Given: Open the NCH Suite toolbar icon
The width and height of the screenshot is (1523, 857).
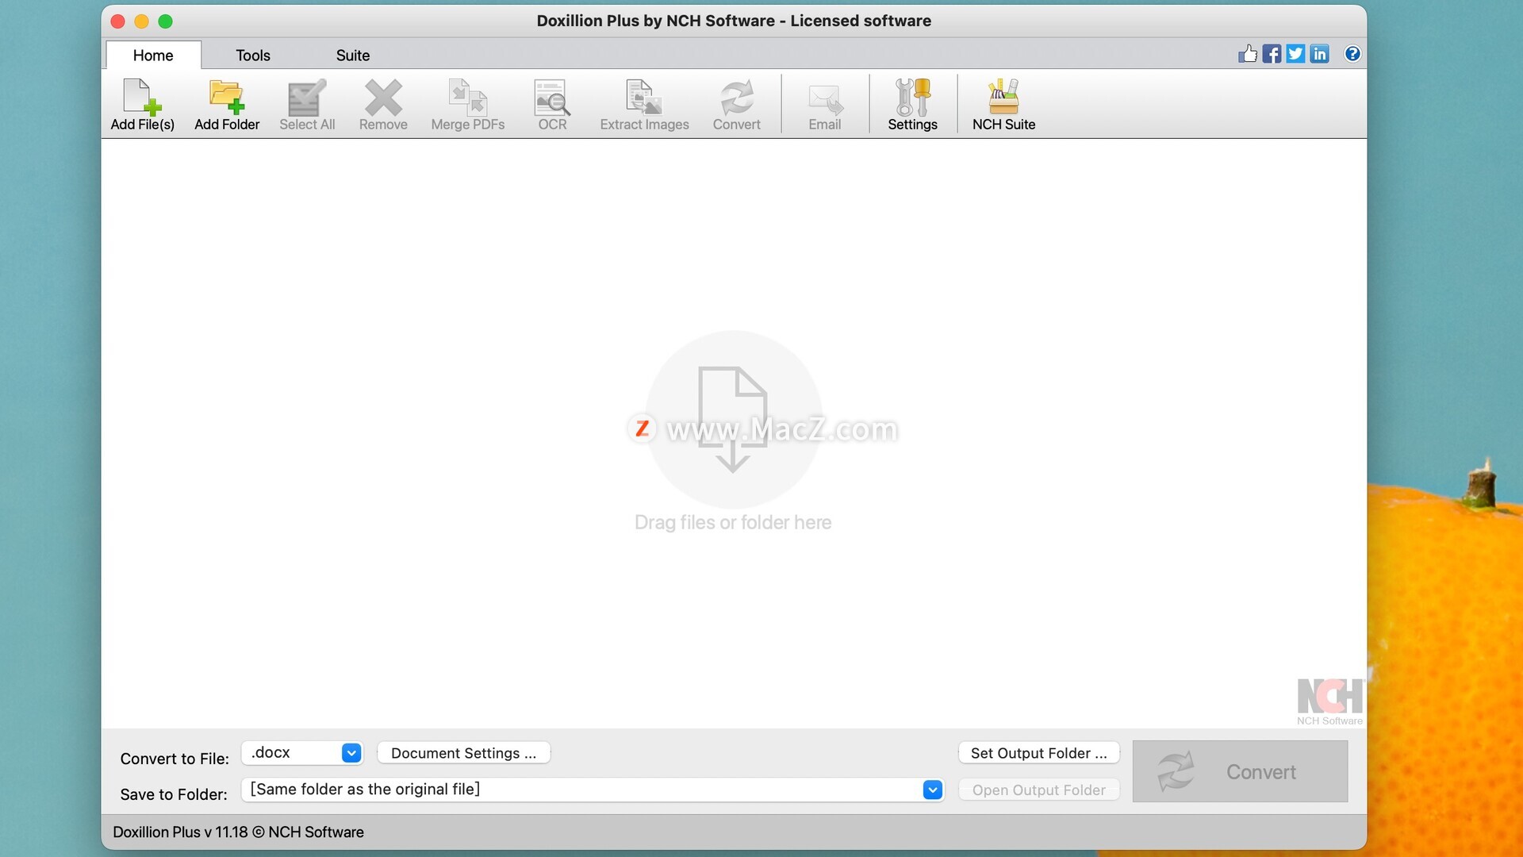Looking at the screenshot, I should pos(1003,105).
